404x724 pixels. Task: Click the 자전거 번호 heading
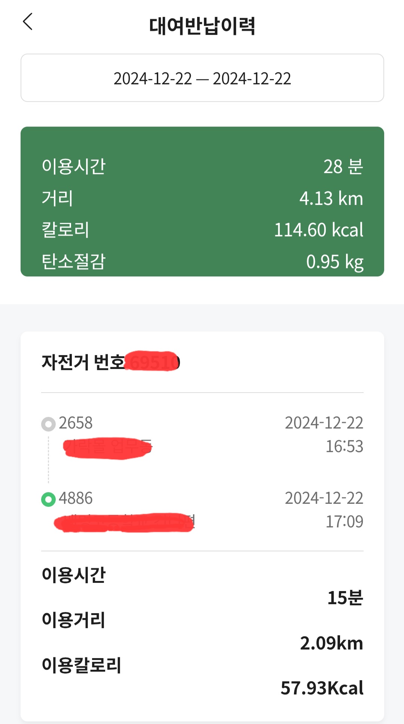click(x=83, y=362)
